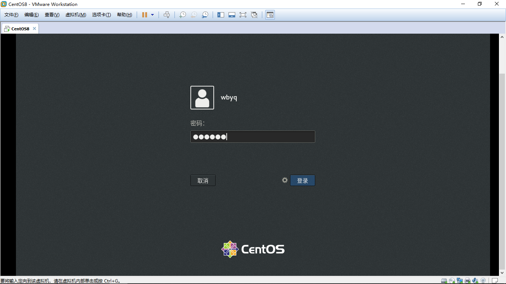Pause the virtual machine with the orange button
This screenshot has height=284, width=506.
[144, 15]
